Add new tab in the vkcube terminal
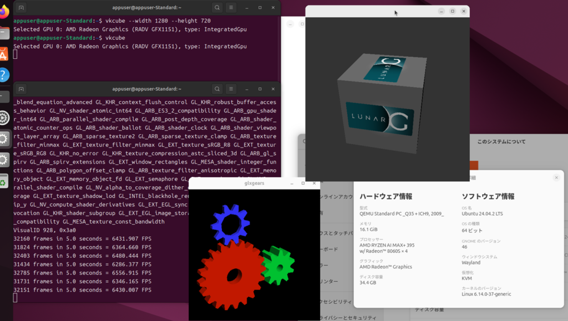 [21, 8]
